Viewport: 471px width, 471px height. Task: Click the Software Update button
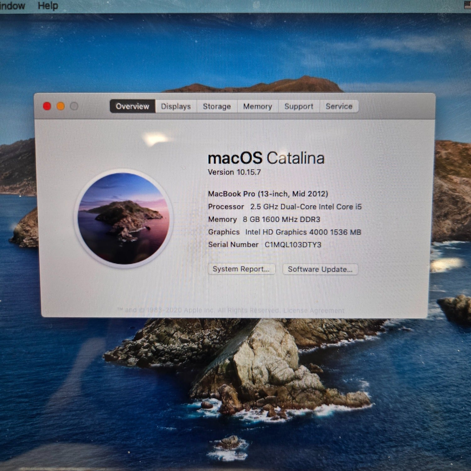pyautogui.click(x=320, y=269)
